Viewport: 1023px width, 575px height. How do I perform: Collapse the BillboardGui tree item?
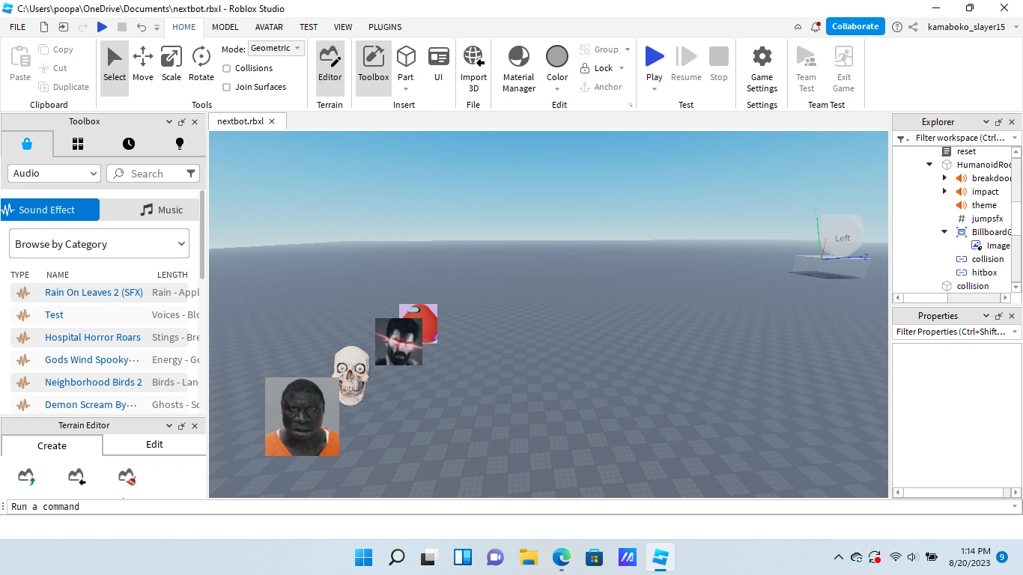pyautogui.click(x=944, y=231)
